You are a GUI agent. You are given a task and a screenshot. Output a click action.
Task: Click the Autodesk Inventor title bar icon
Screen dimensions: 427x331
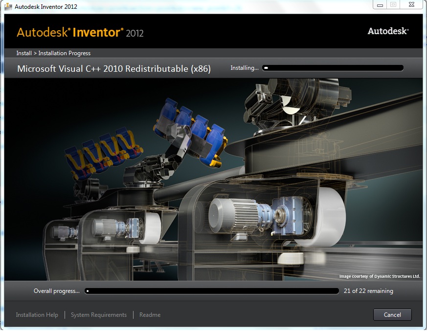(x=8, y=6)
